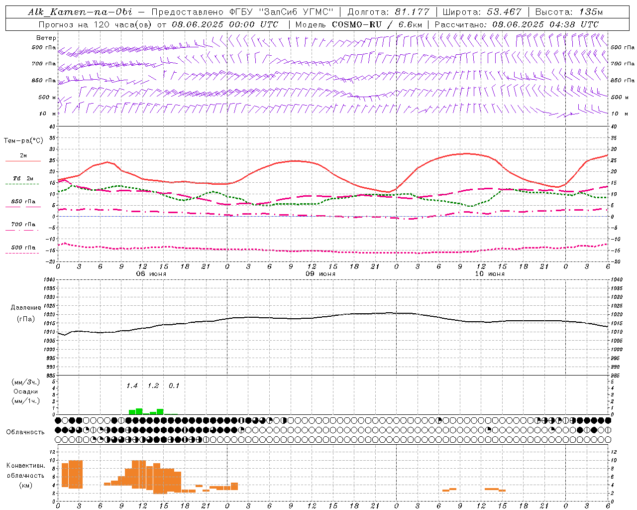Click the (мм/1ч.) precipitation unit label
Image resolution: width=637 pixels, height=510 pixels.
coord(26,401)
